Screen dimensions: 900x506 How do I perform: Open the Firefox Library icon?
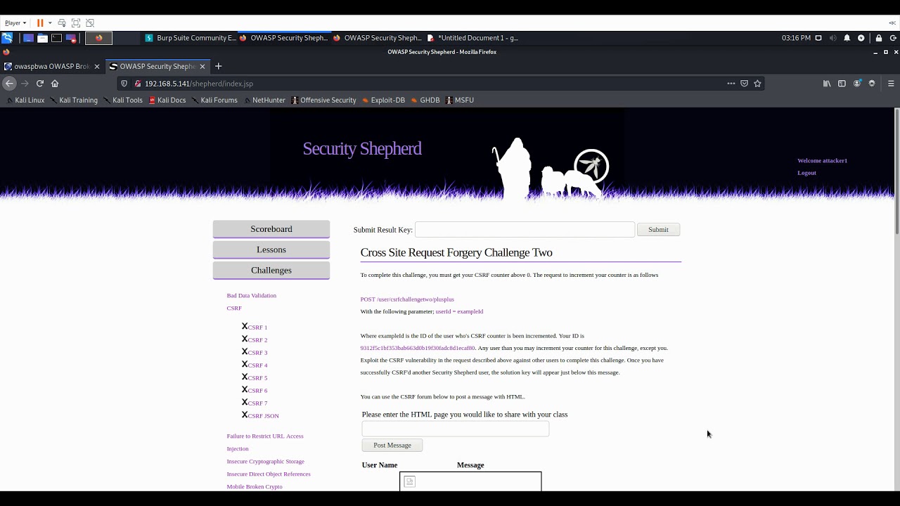pos(827,83)
